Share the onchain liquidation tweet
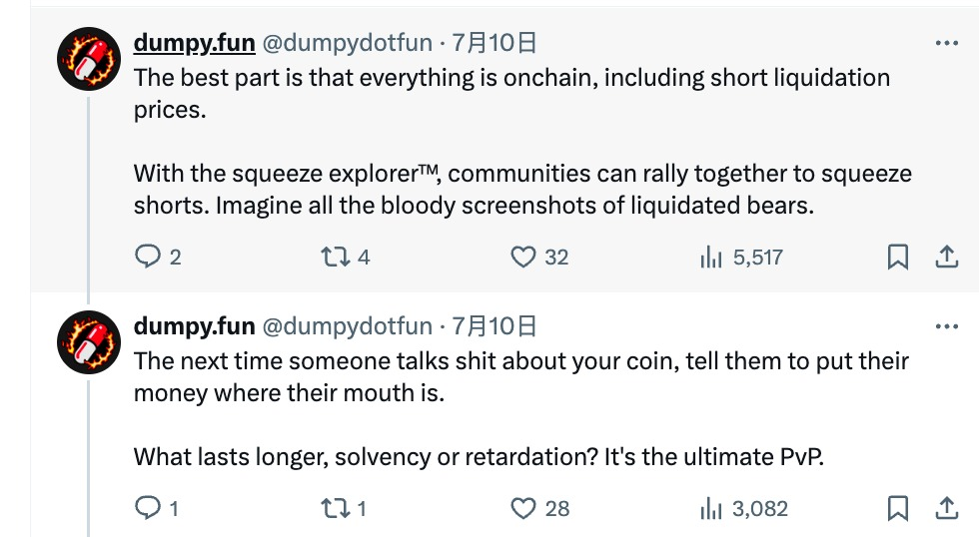979x537 pixels. [x=945, y=258]
